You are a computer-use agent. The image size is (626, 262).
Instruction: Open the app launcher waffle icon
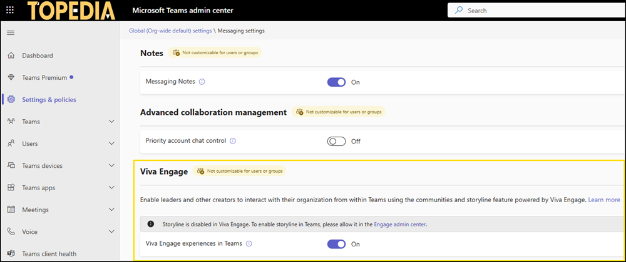click(x=11, y=11)
